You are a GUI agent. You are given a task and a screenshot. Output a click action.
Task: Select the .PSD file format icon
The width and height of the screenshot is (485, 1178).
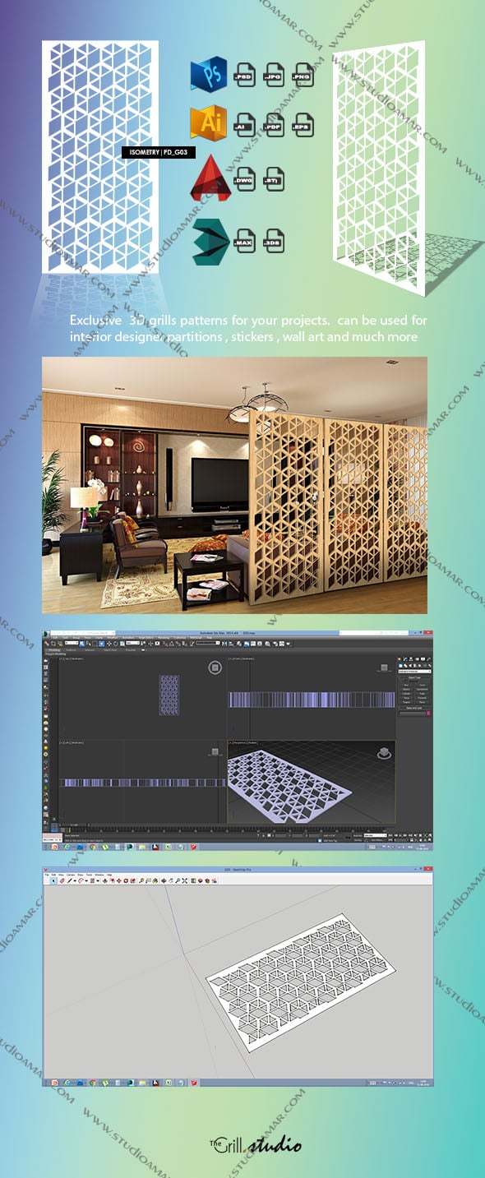[x=244, y=75]
